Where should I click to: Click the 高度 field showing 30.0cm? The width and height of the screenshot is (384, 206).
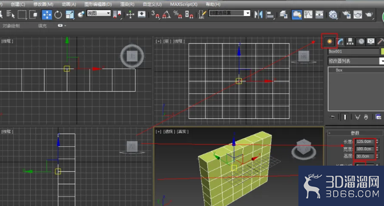(x=365, y=156)
